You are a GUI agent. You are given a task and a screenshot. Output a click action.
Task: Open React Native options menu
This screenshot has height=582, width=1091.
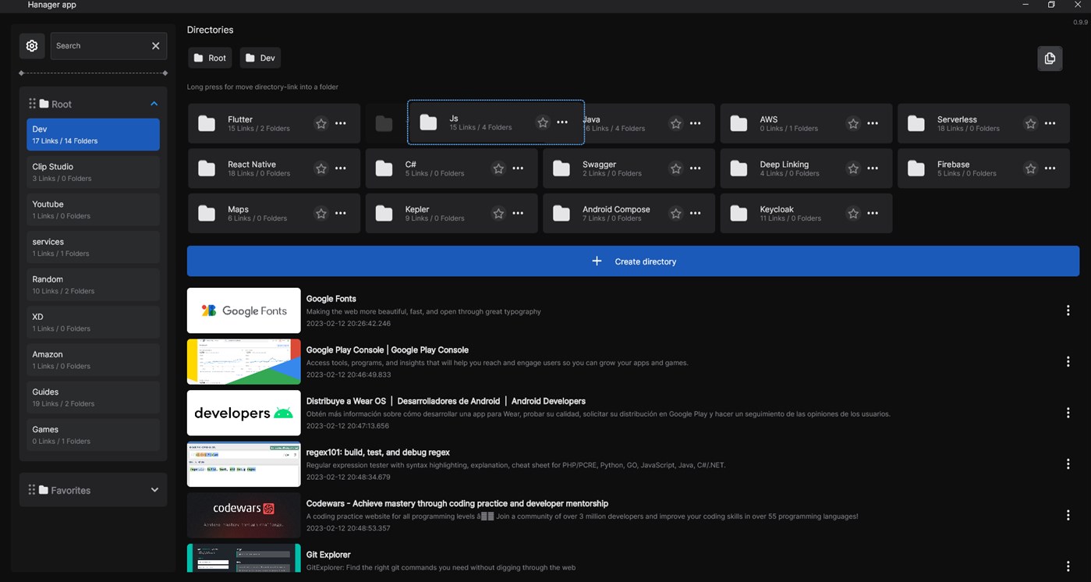[x=341, y=169]
